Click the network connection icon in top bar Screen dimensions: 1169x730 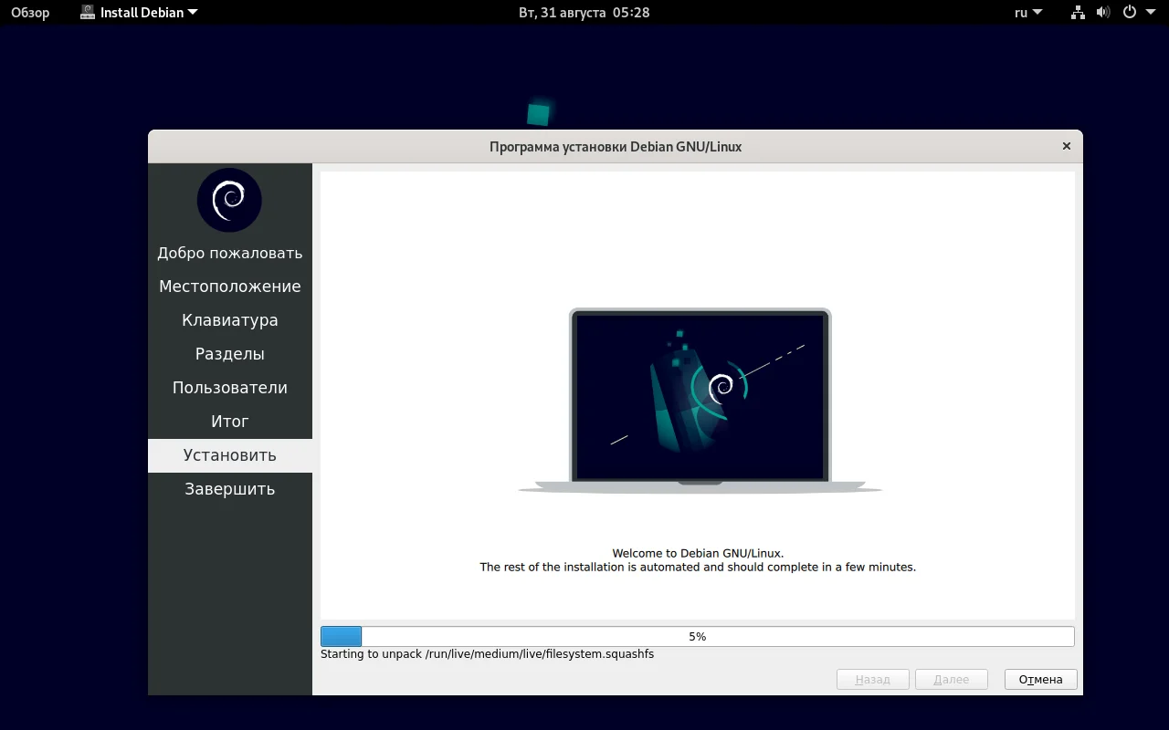pyautogui.click(x=1077, y=12)
